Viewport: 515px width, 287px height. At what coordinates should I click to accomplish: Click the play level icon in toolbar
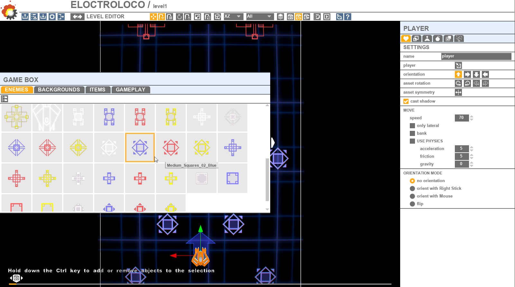(x=327, y=17)
